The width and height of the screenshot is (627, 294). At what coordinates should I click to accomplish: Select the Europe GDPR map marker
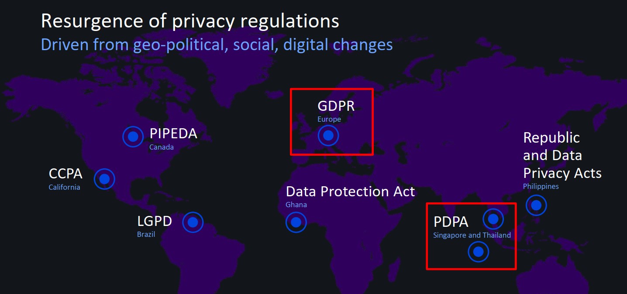(x=328, y=136)
